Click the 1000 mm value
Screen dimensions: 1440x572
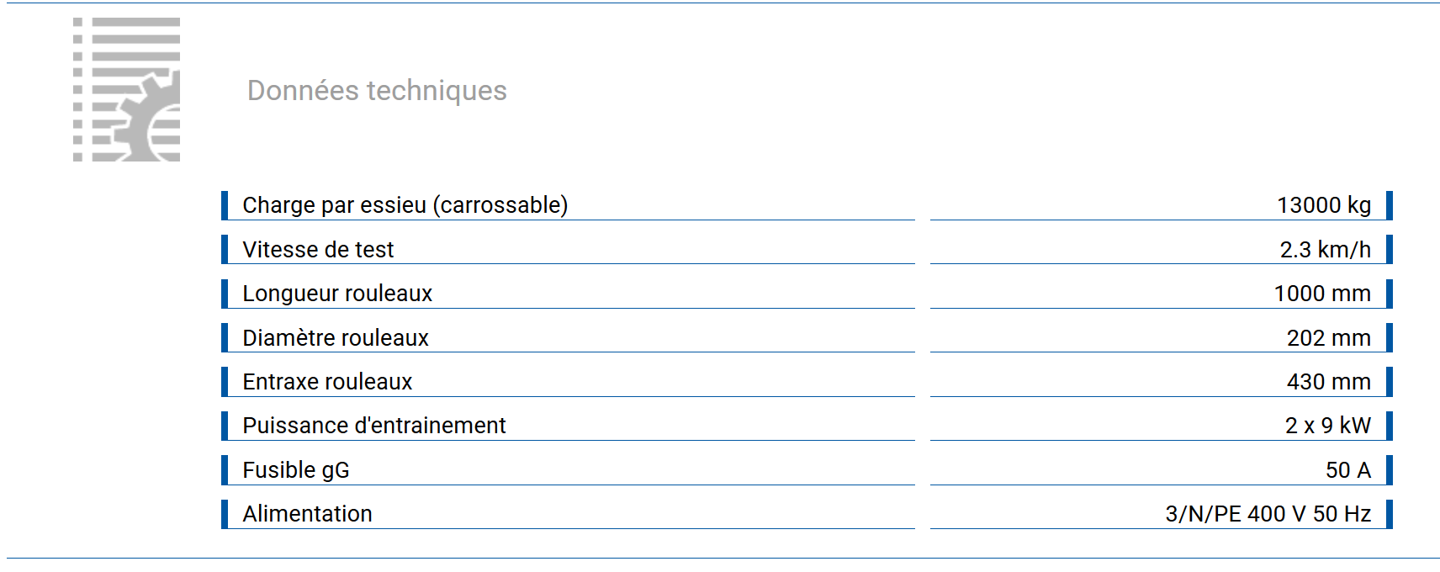1321,294
